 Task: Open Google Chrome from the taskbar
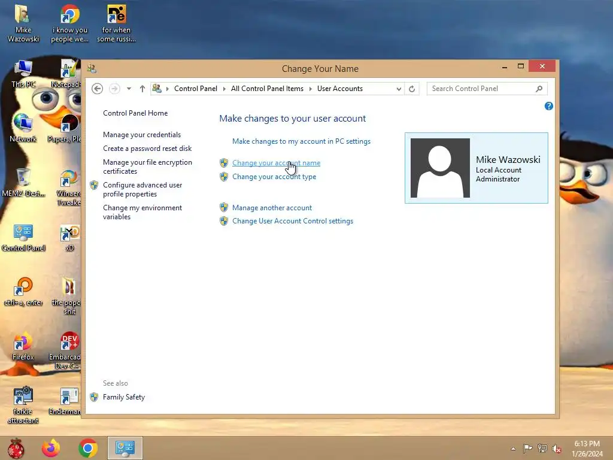(x=88, y=448)
